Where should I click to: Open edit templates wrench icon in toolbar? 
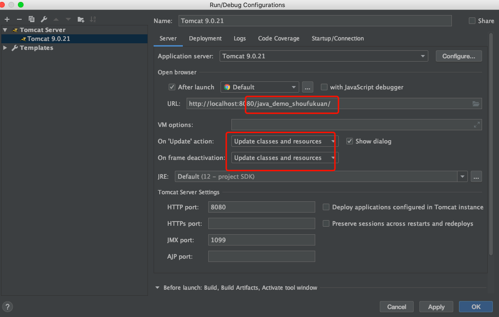click(x=44, y=19)
